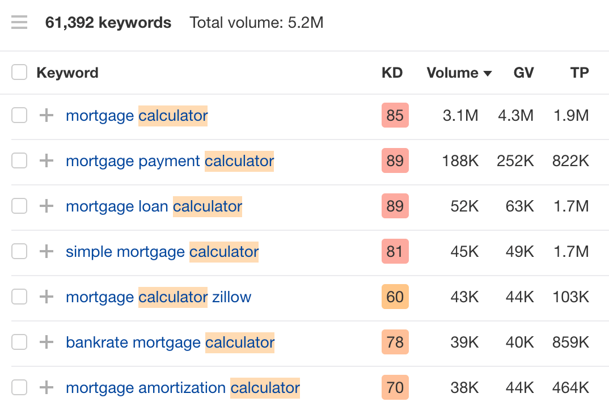Click the plus icon beside "bankrate mortgage calculator"
Image resolution: width=609 pixels, height=406 pixels.
(46, 342)
